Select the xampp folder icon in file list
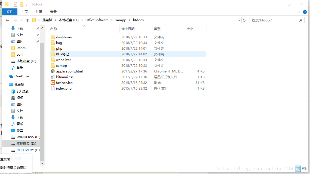Image resolution: width=310 pixels, height=174 pixels. pyautogui.click(x=53, y=65)
